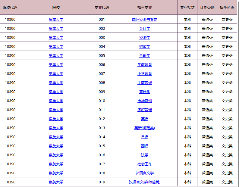Click 集美大学 link in row 017
This screenshot has height=187, width=239.
(x=56, y=164)
